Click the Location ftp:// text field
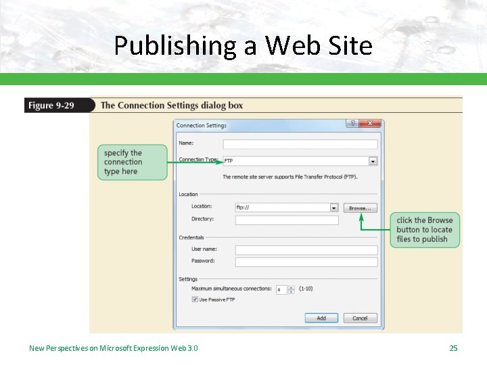 click(x=283, y=208)
